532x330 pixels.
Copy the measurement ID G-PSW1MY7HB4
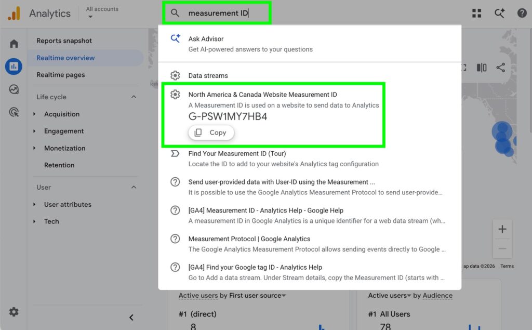tap(211, 133)
